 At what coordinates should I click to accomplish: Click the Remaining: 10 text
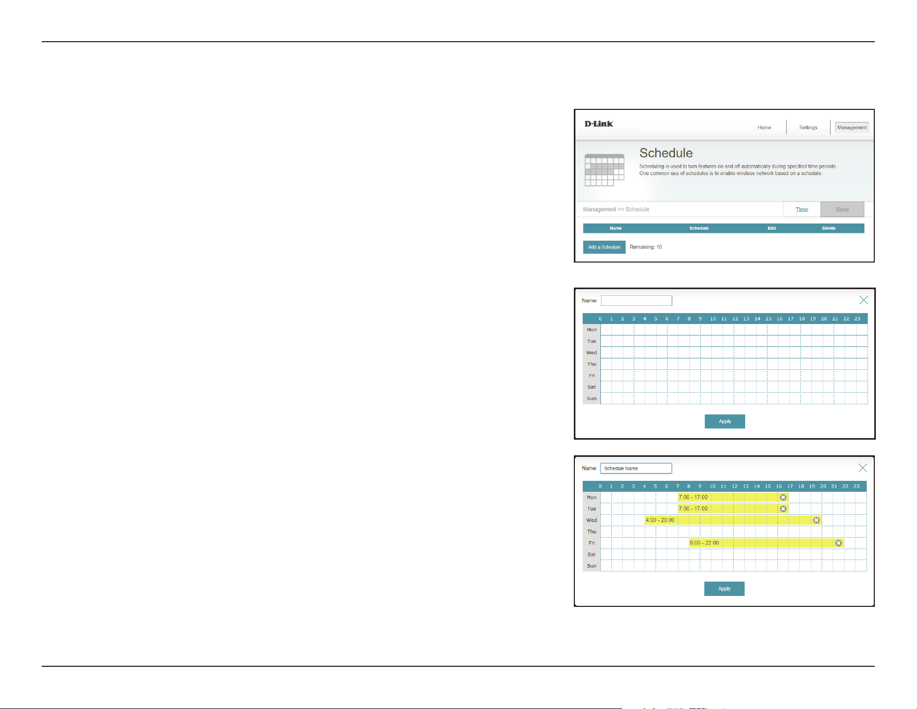646,247
